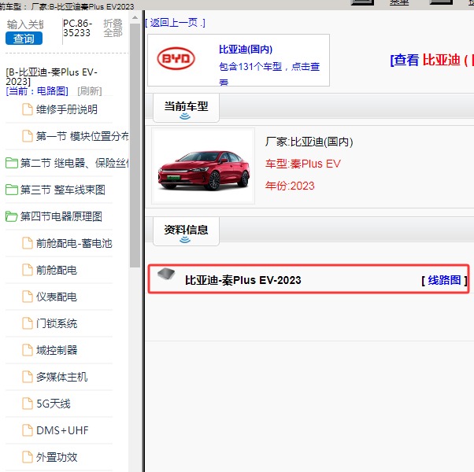
Task: Open DMS+UHF diagram
Action: coord(62,430)
